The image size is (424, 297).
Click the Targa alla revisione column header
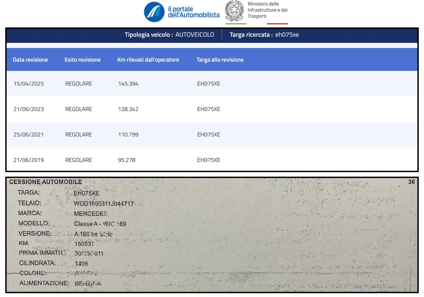point(220,60)
